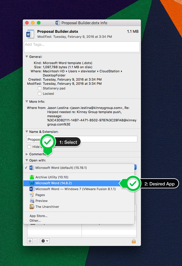Image resolution: width=182 pixels, height=266 pixels.
Task: Click the Windows 7 Word app icon
Action: [32, 189]
